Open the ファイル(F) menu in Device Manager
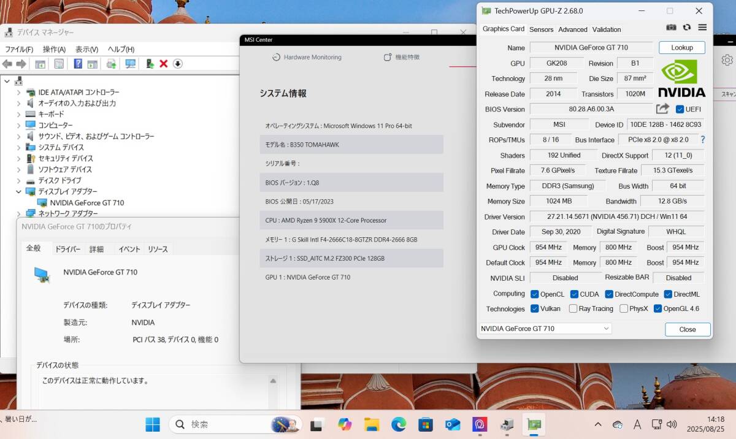736x439 pixels. [19, 49]
